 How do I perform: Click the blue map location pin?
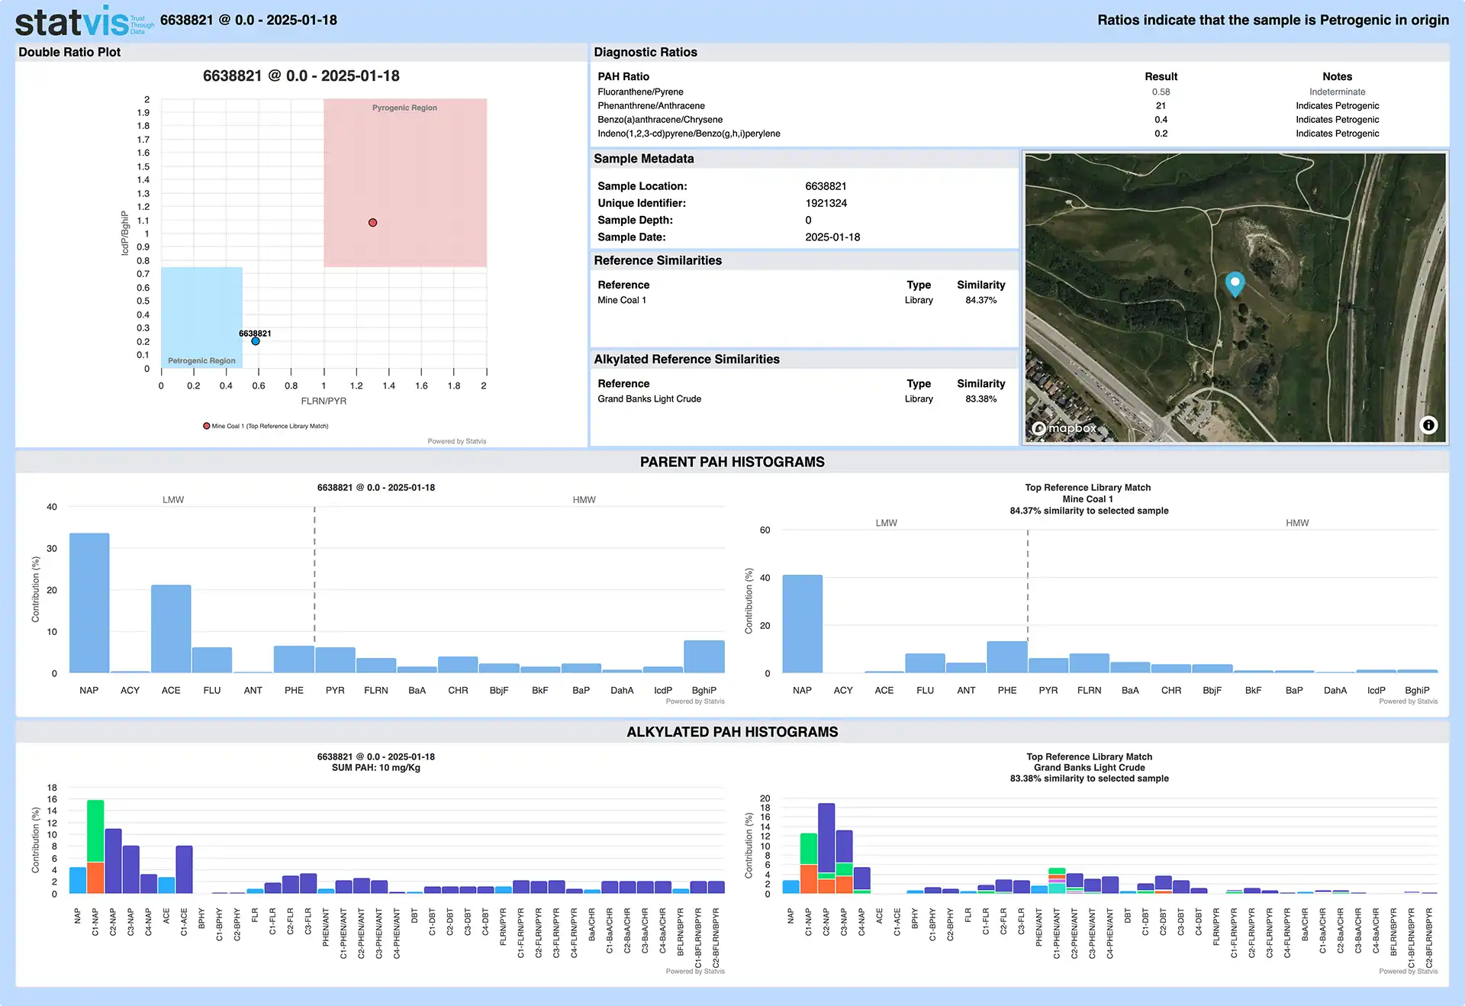1234,283
